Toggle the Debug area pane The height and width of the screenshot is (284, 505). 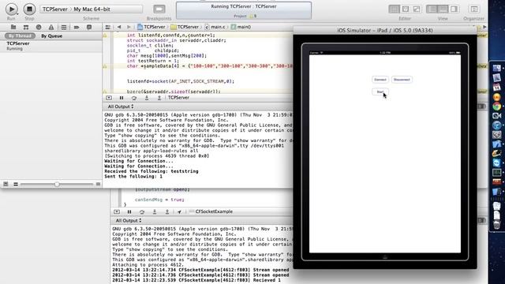tap(443, 9)
